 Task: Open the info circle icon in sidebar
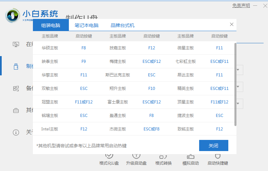[x=16, y=132]
